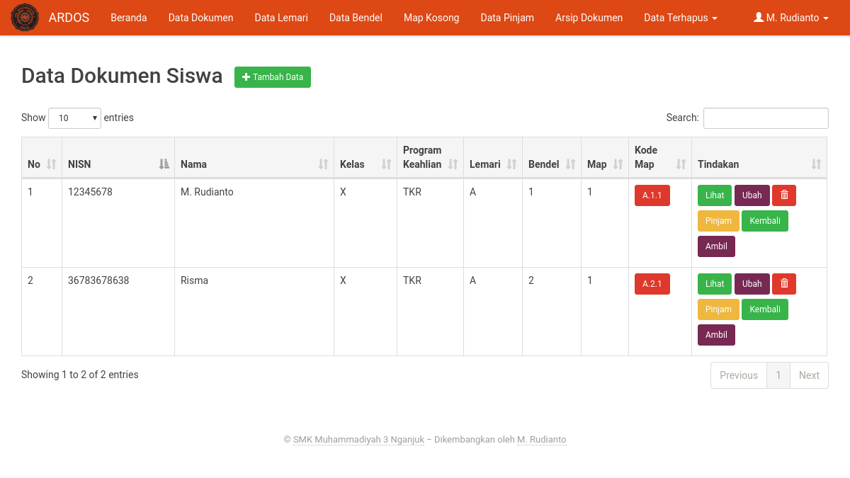Sort by Kelas column arrows
This screenshot has width=850, height=478.
click(x=387, y=164)
